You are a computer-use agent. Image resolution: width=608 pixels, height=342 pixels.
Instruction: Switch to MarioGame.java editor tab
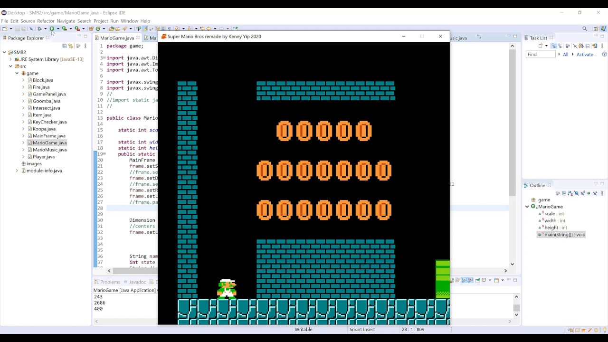[117, 38]
